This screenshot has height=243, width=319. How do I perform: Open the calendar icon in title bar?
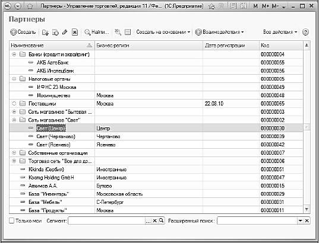tap(244, 7)
